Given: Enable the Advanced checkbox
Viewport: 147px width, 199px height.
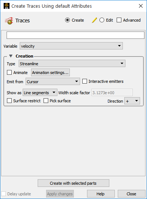Looking at the screenshot, I should (x=119, y=20).
